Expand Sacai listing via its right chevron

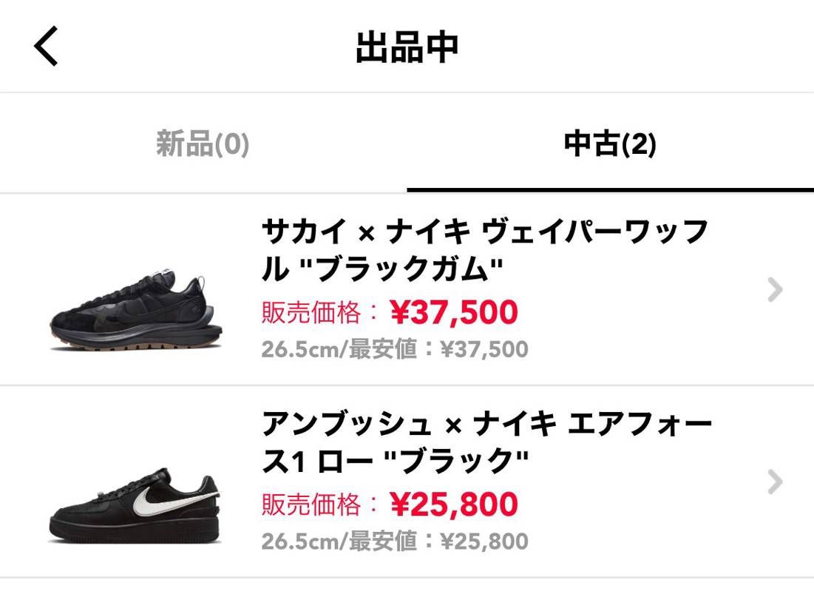[x=775, y=289]
